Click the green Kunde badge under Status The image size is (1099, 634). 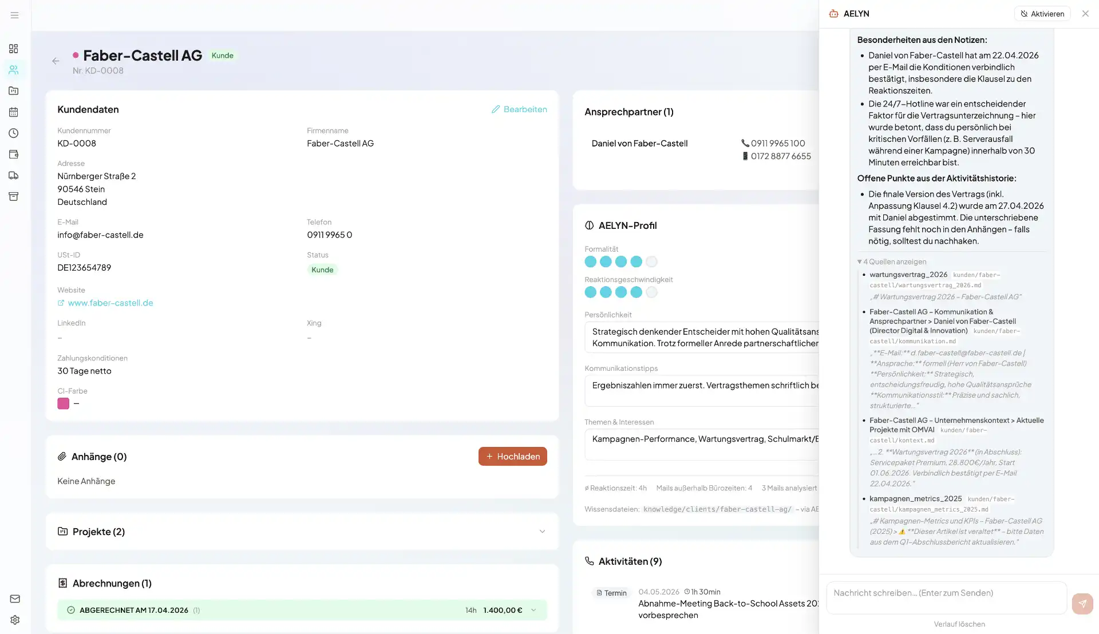click(322, 270)
